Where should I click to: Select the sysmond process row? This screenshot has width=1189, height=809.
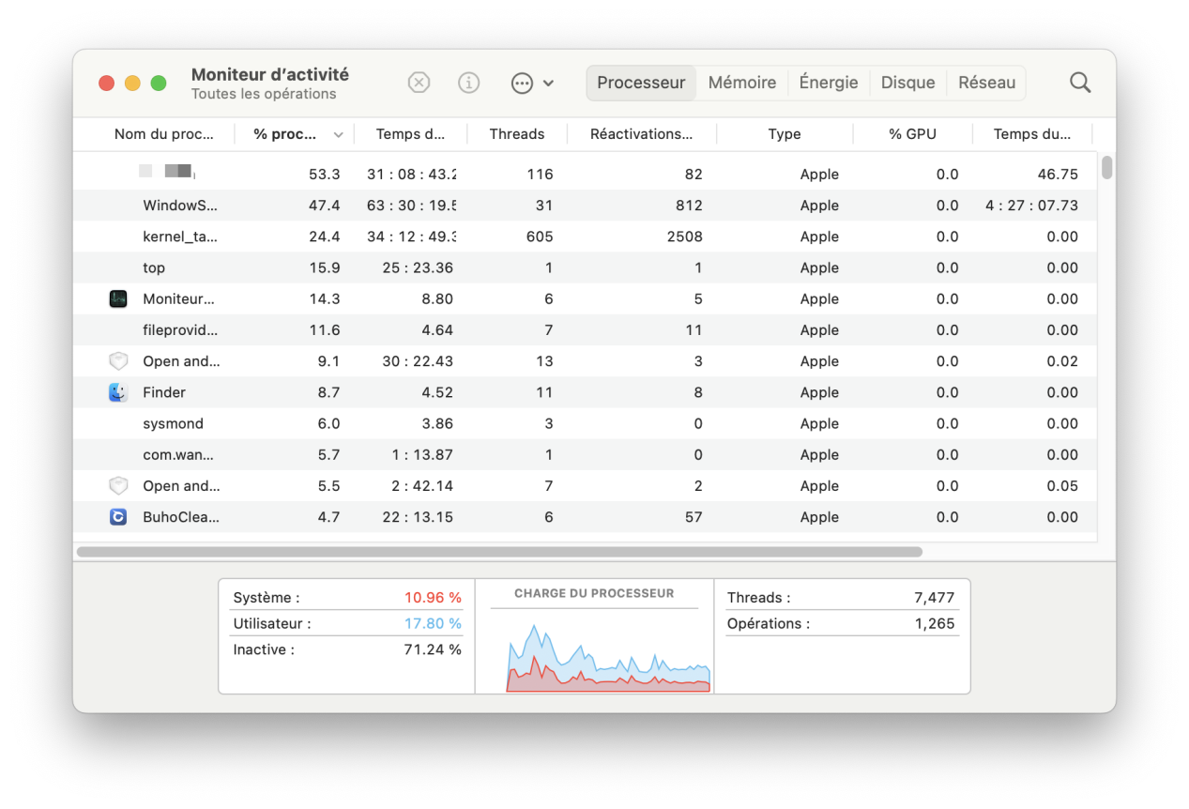tap(585, 423)
